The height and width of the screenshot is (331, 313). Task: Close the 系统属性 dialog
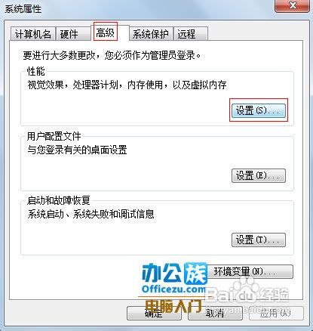(292, 6)
